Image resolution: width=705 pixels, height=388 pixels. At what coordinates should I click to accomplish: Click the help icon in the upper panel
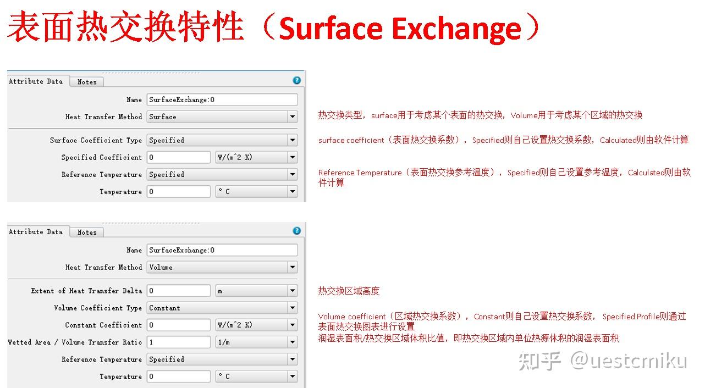pyautogui.click(x=297, y=80)
